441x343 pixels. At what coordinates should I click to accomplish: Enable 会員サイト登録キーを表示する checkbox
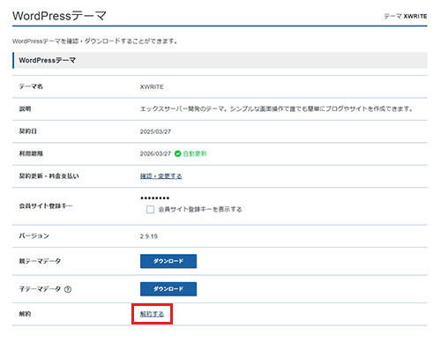[150, 209]
